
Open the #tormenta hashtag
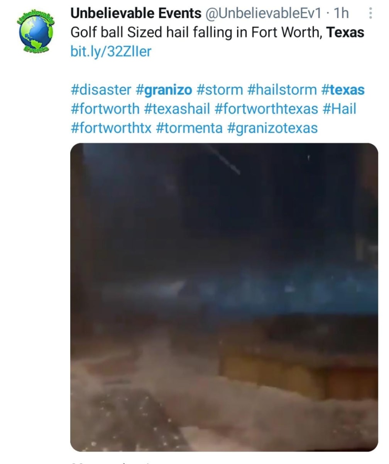coord(189,128)
